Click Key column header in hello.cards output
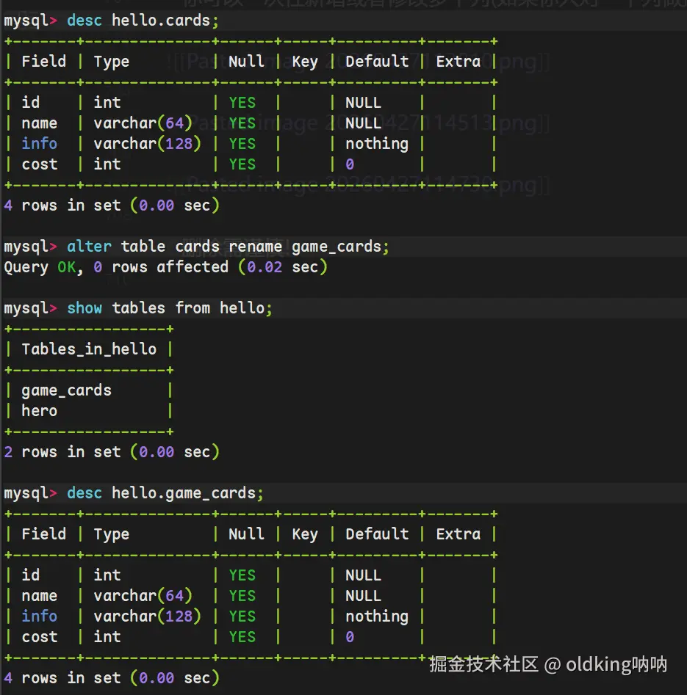This screenshot has height=695, width=687. [304, 62]
